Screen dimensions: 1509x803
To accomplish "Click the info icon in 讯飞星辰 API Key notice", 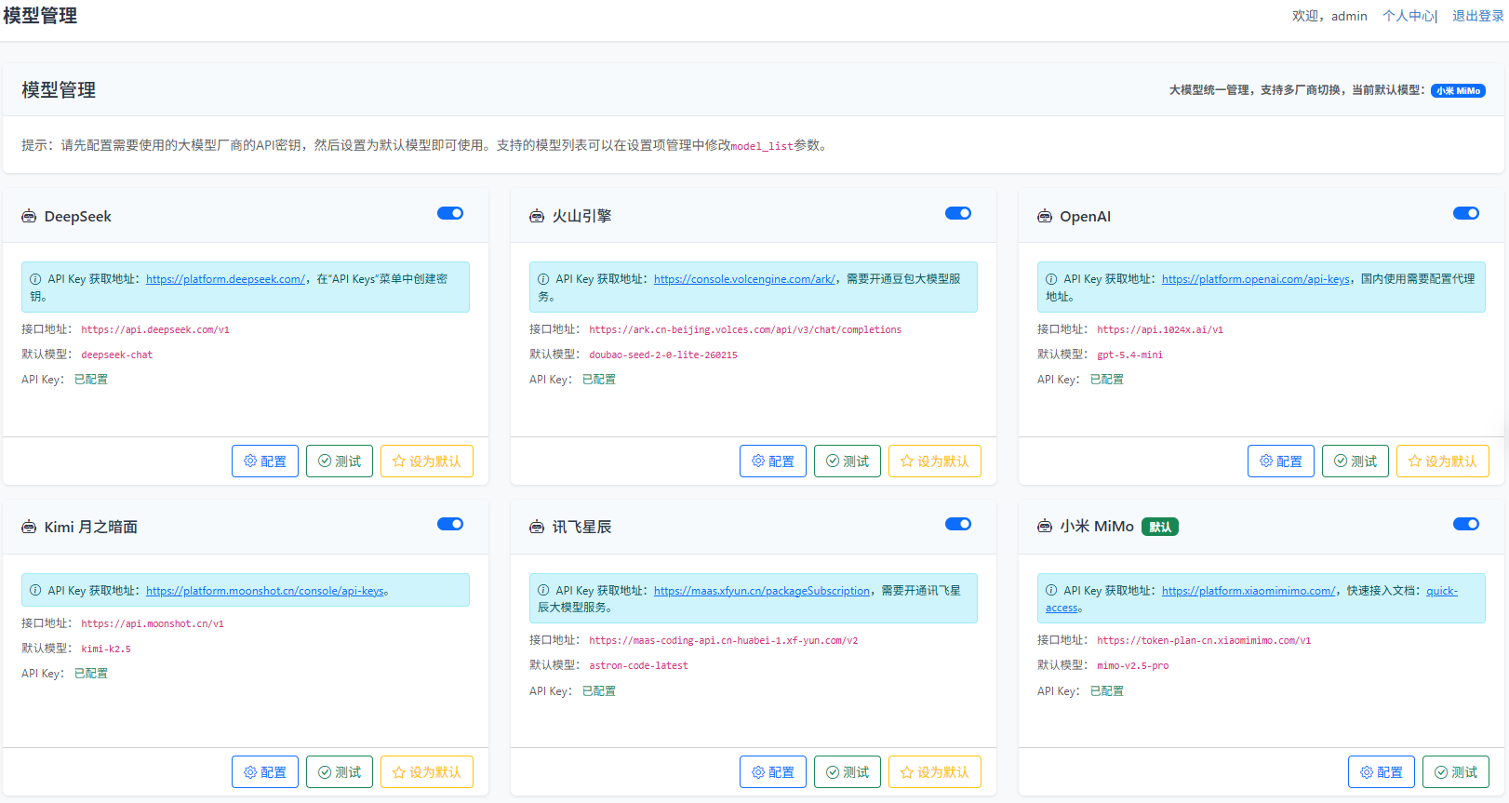I will (x=543, y=590).
